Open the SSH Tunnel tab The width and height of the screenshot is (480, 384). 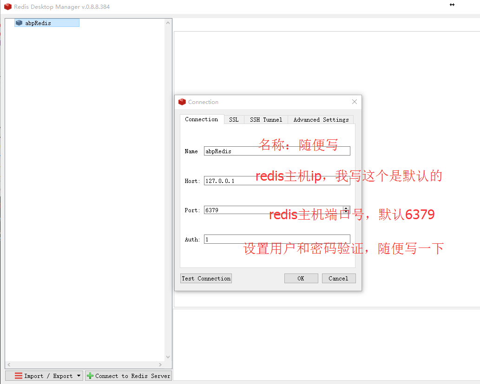point(266,120)
